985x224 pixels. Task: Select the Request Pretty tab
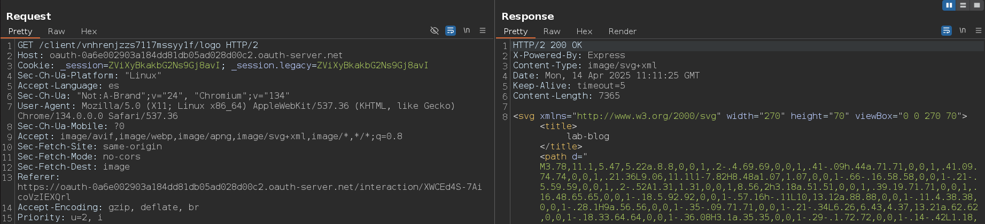pyautogui.click(x=20, y=31)
